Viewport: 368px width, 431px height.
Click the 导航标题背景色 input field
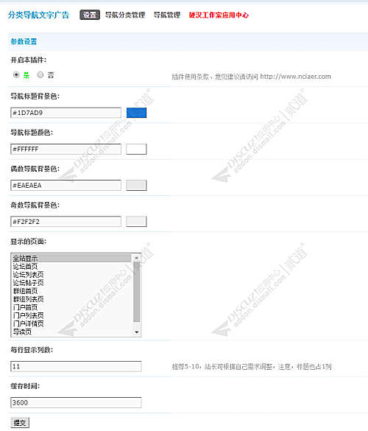pyautogui.click(x=66, y=113)
